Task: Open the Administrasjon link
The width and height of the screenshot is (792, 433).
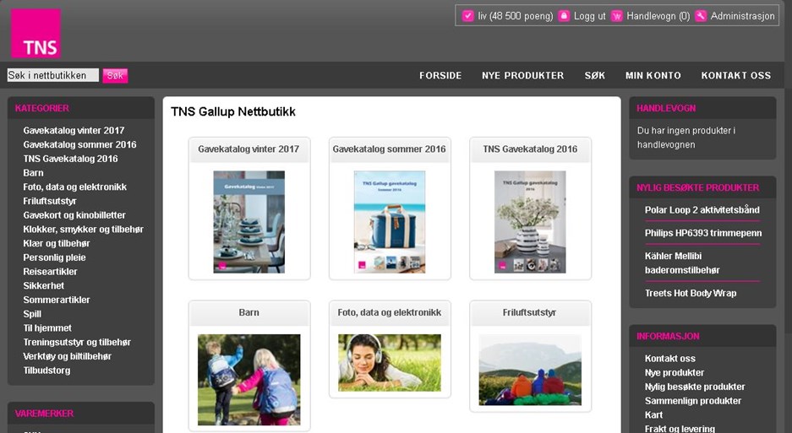Action: [742, 16]
